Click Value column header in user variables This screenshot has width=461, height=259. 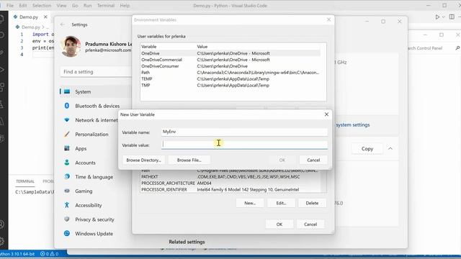(202, 47)
